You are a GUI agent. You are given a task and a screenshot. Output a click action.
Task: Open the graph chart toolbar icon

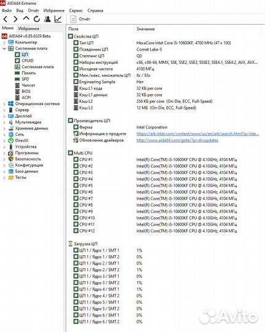(x=58, y=19)
